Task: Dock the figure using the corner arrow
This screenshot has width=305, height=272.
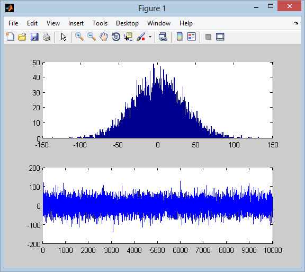Action: coord(296,23)
